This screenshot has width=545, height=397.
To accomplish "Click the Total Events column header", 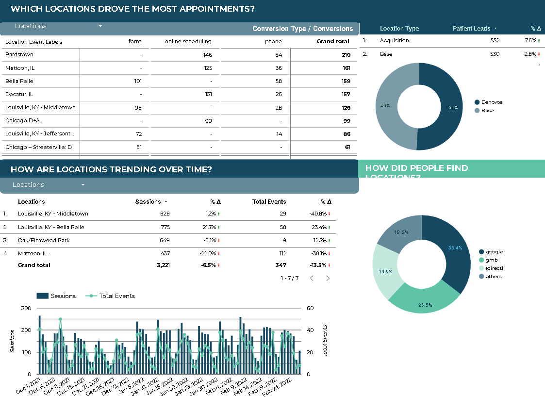I will (x=269, y=201).
